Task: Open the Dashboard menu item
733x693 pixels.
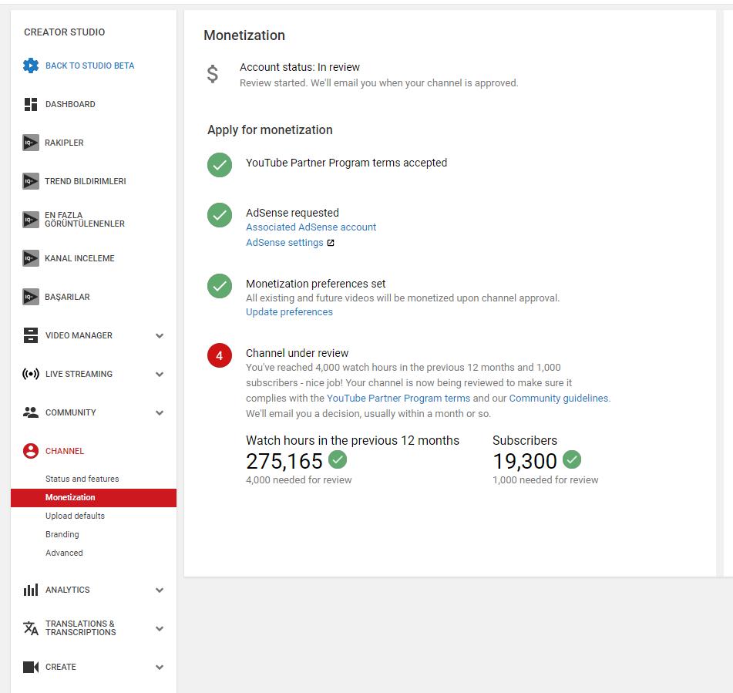Action: point(70,104)
